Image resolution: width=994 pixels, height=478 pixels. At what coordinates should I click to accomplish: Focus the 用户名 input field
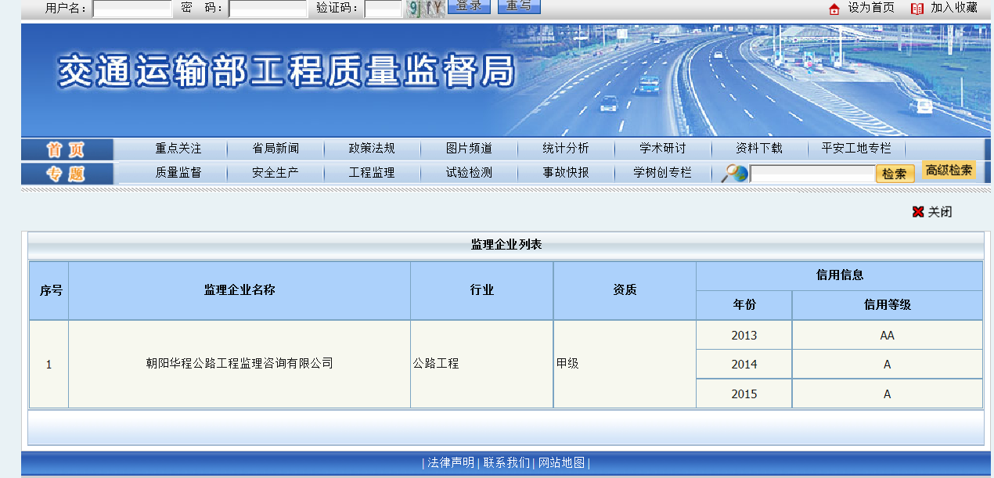[131, 9]
